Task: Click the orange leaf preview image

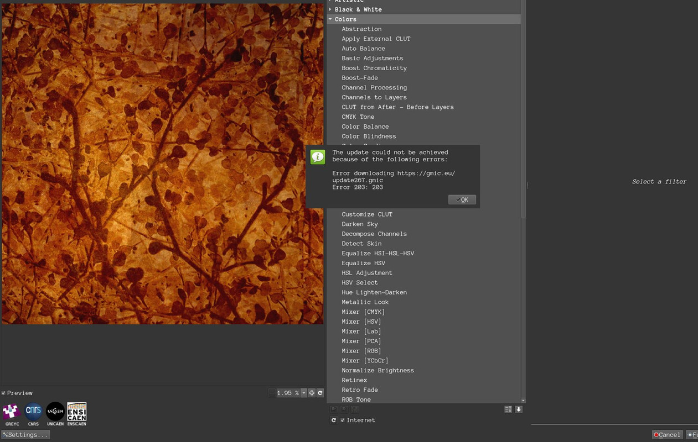Action: point(162,164)
